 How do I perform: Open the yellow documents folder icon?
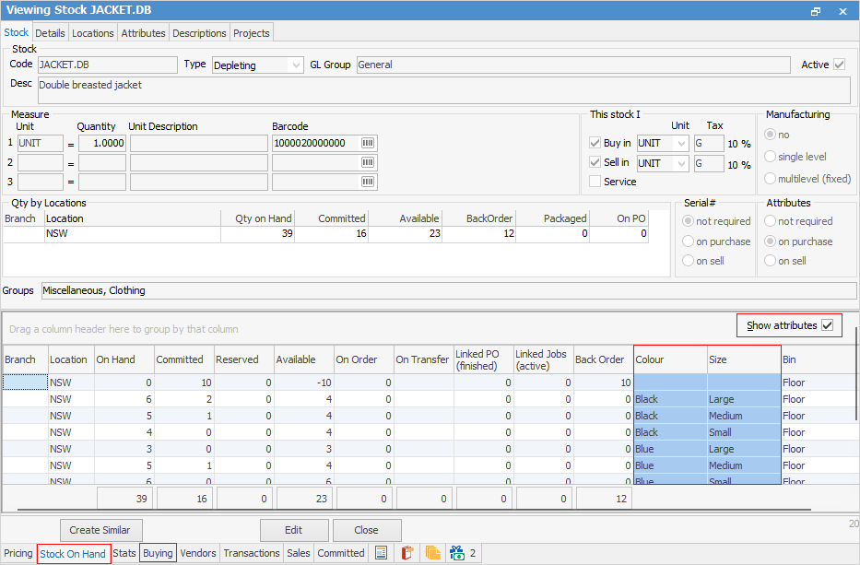[x=432, y=553]
